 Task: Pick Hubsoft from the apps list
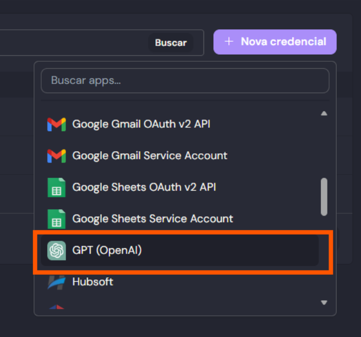(180, 282)
